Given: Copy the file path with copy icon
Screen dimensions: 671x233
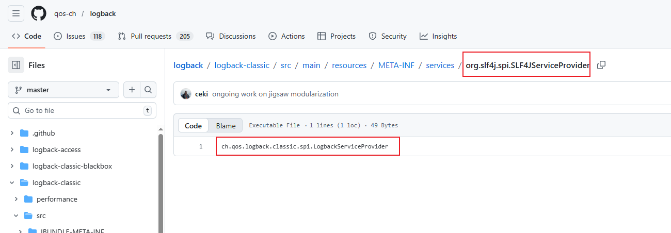Looking at the screenshot, I should (x=601, y=65).
